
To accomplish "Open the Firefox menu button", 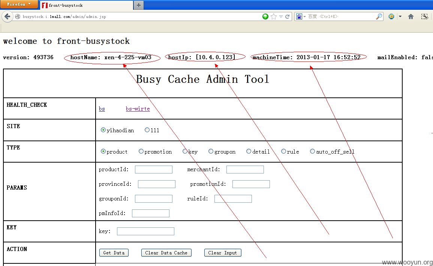I will pyautogui.click(x=19, y=4).
